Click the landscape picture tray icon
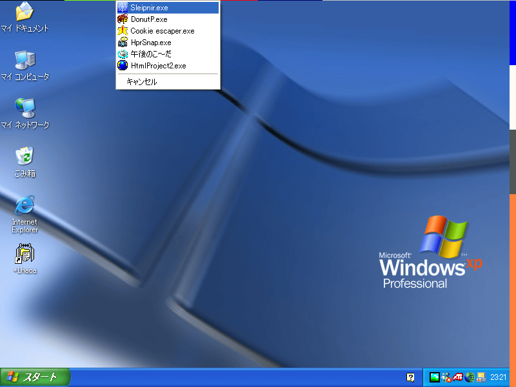Viewport: 516px width, 387px height. [434, 377]
